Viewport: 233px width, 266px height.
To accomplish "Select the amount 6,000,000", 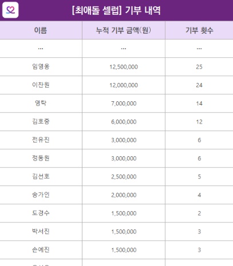I will coord(124,122).
